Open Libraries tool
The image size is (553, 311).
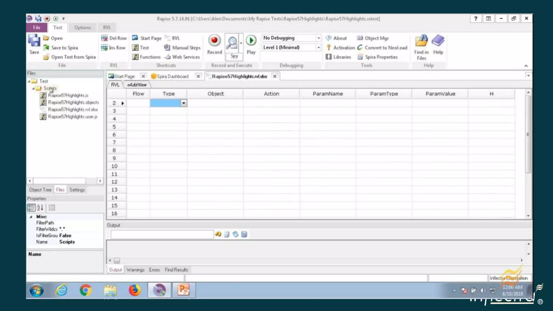tap(338, 57)
